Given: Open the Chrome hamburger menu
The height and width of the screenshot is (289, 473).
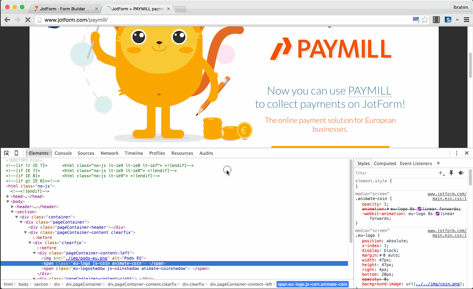Looking at the screenshot, I should click(466, 20).
